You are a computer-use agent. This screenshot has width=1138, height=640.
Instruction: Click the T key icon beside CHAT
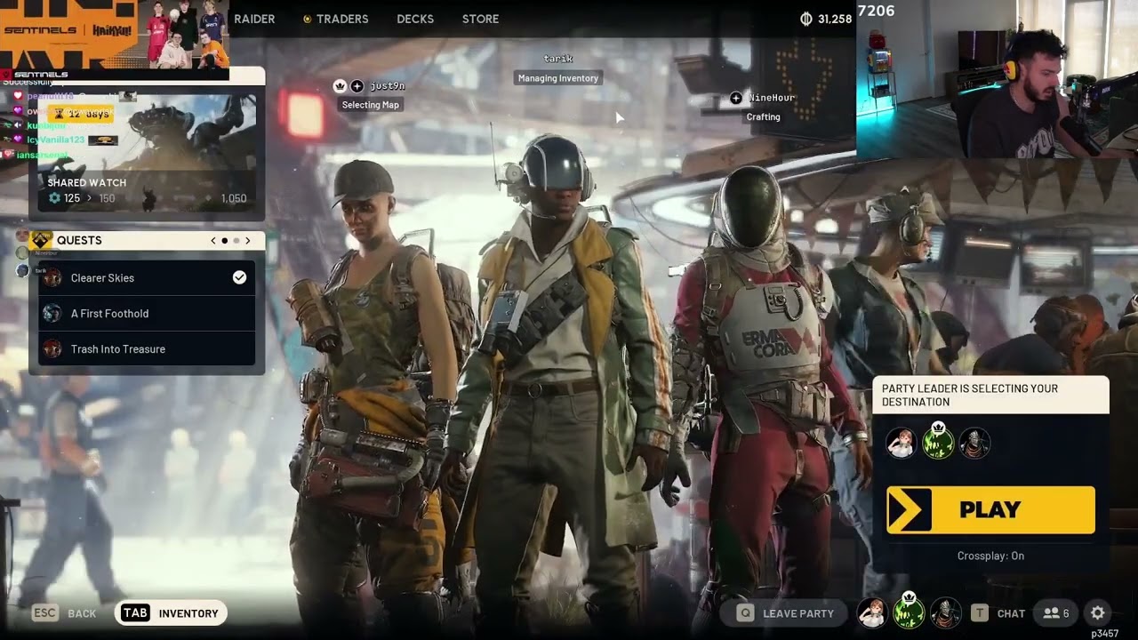(x=980, y=613)
